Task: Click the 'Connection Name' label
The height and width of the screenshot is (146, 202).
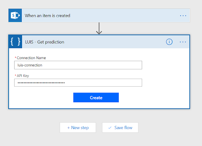Action: [31, 58]
